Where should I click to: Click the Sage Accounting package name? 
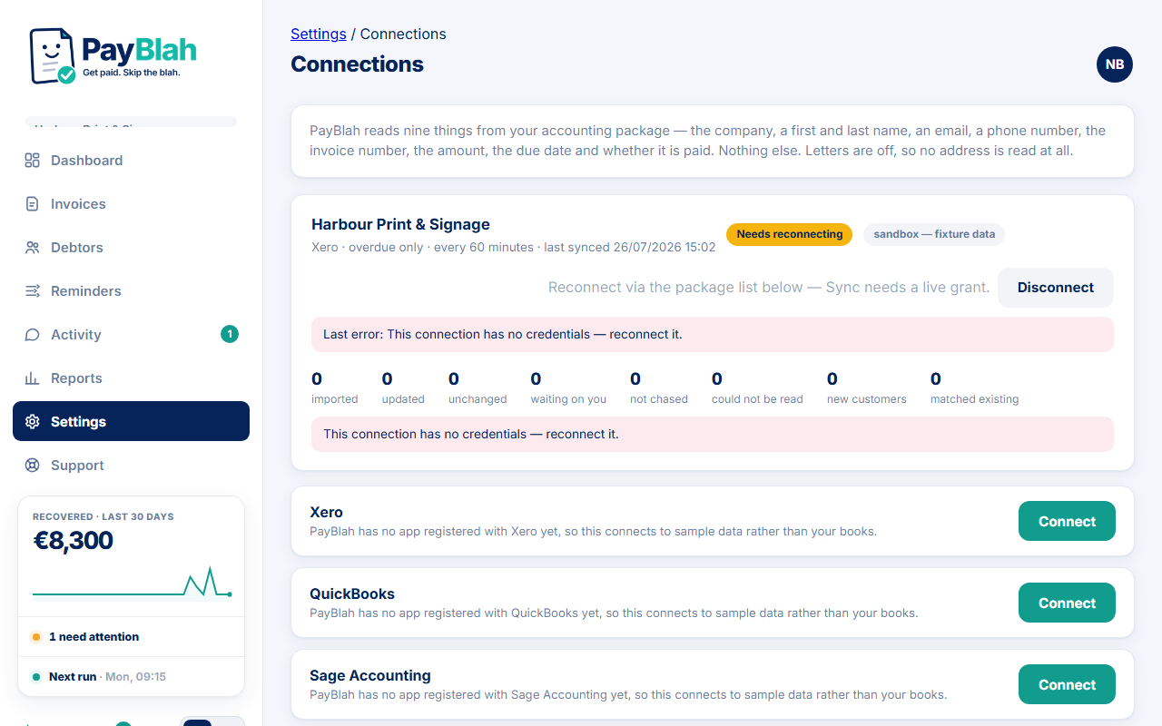click(x=370, y=675)
